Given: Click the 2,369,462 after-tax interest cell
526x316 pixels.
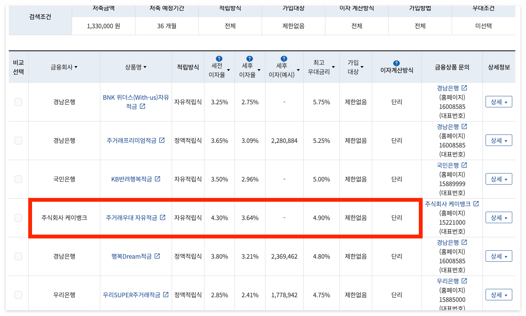Looking at the screenshot, I should [284, 256].
